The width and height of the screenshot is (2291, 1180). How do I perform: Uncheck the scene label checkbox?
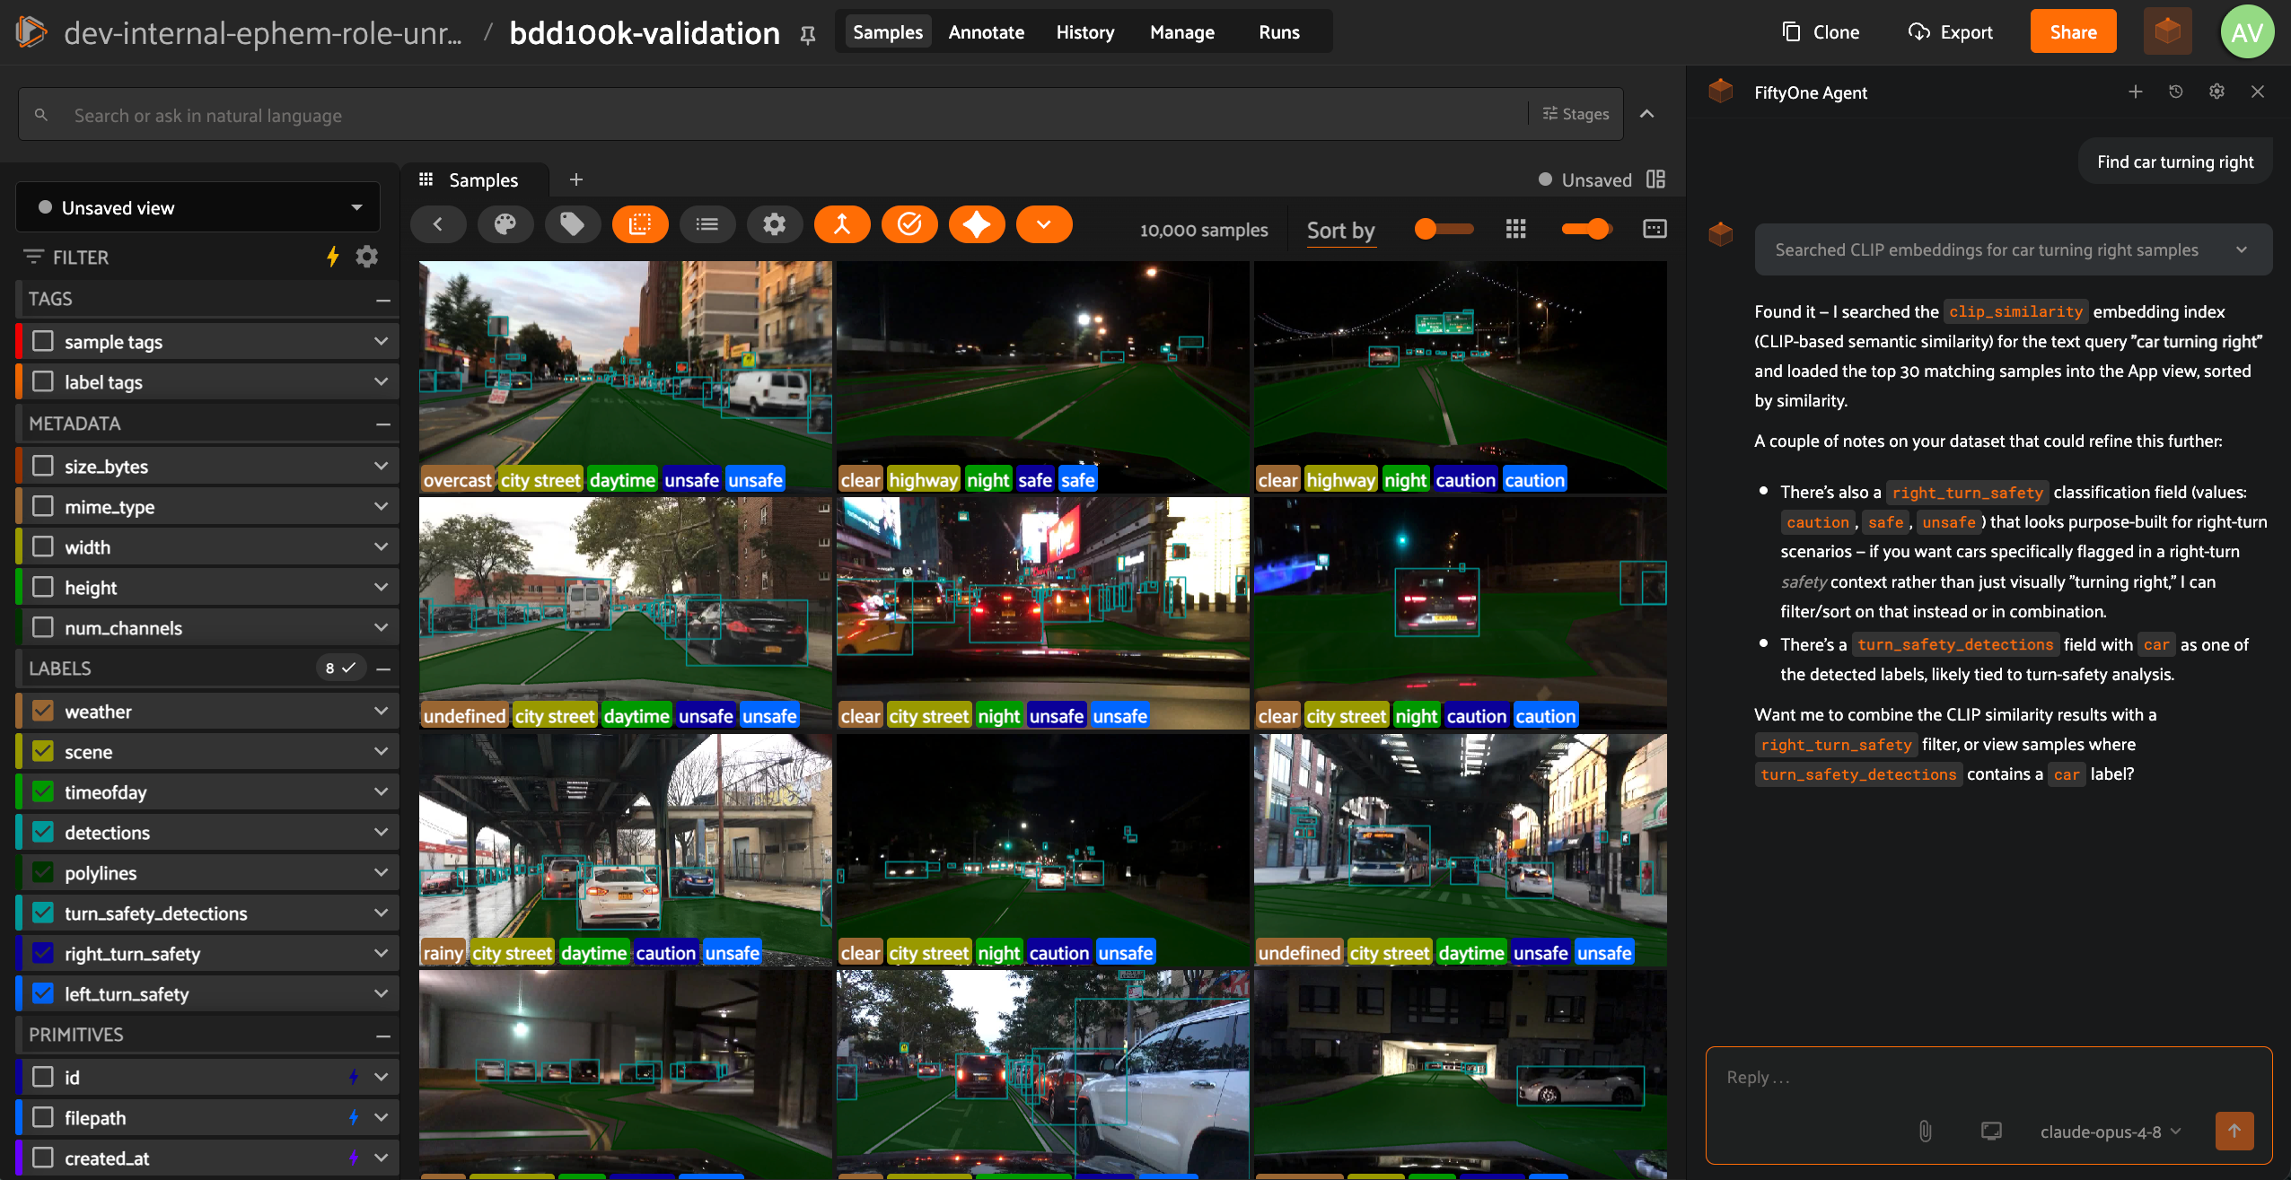pyautogui.click(x=43, y=751)
